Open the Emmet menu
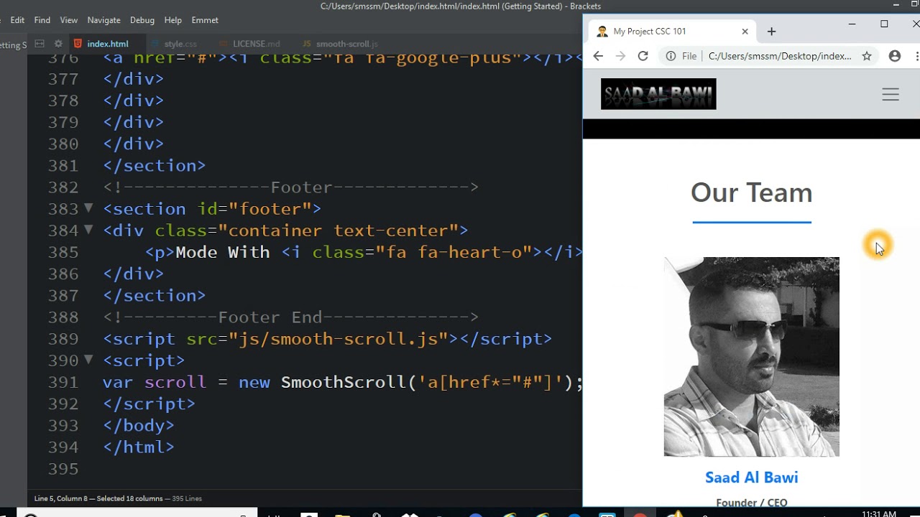 click(205, 20)
